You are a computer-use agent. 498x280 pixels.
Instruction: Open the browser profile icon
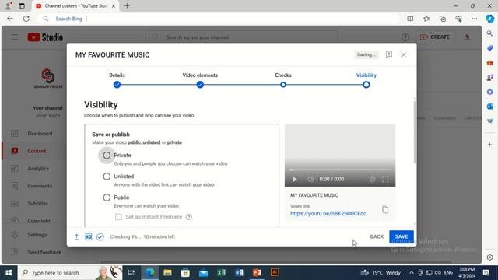(x=9, y=5)
